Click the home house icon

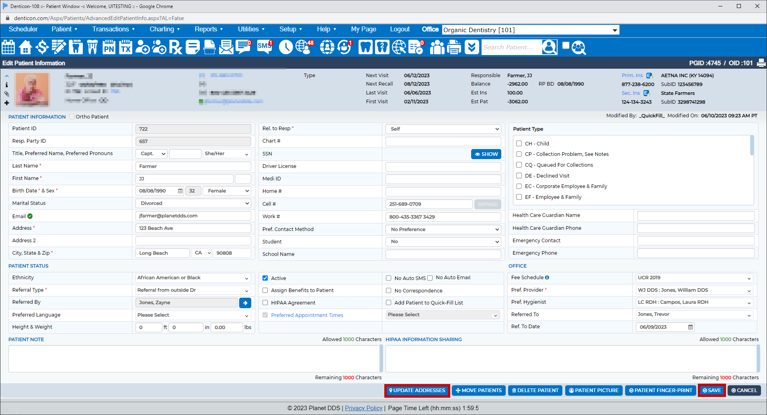pos(25,47)
